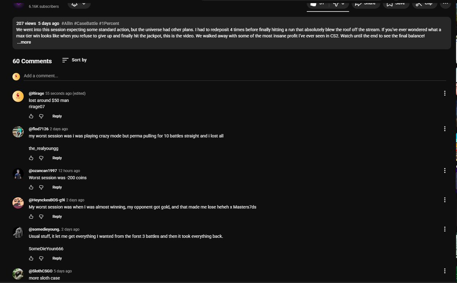Reply to the @flod7126 comment

(57, 158)
